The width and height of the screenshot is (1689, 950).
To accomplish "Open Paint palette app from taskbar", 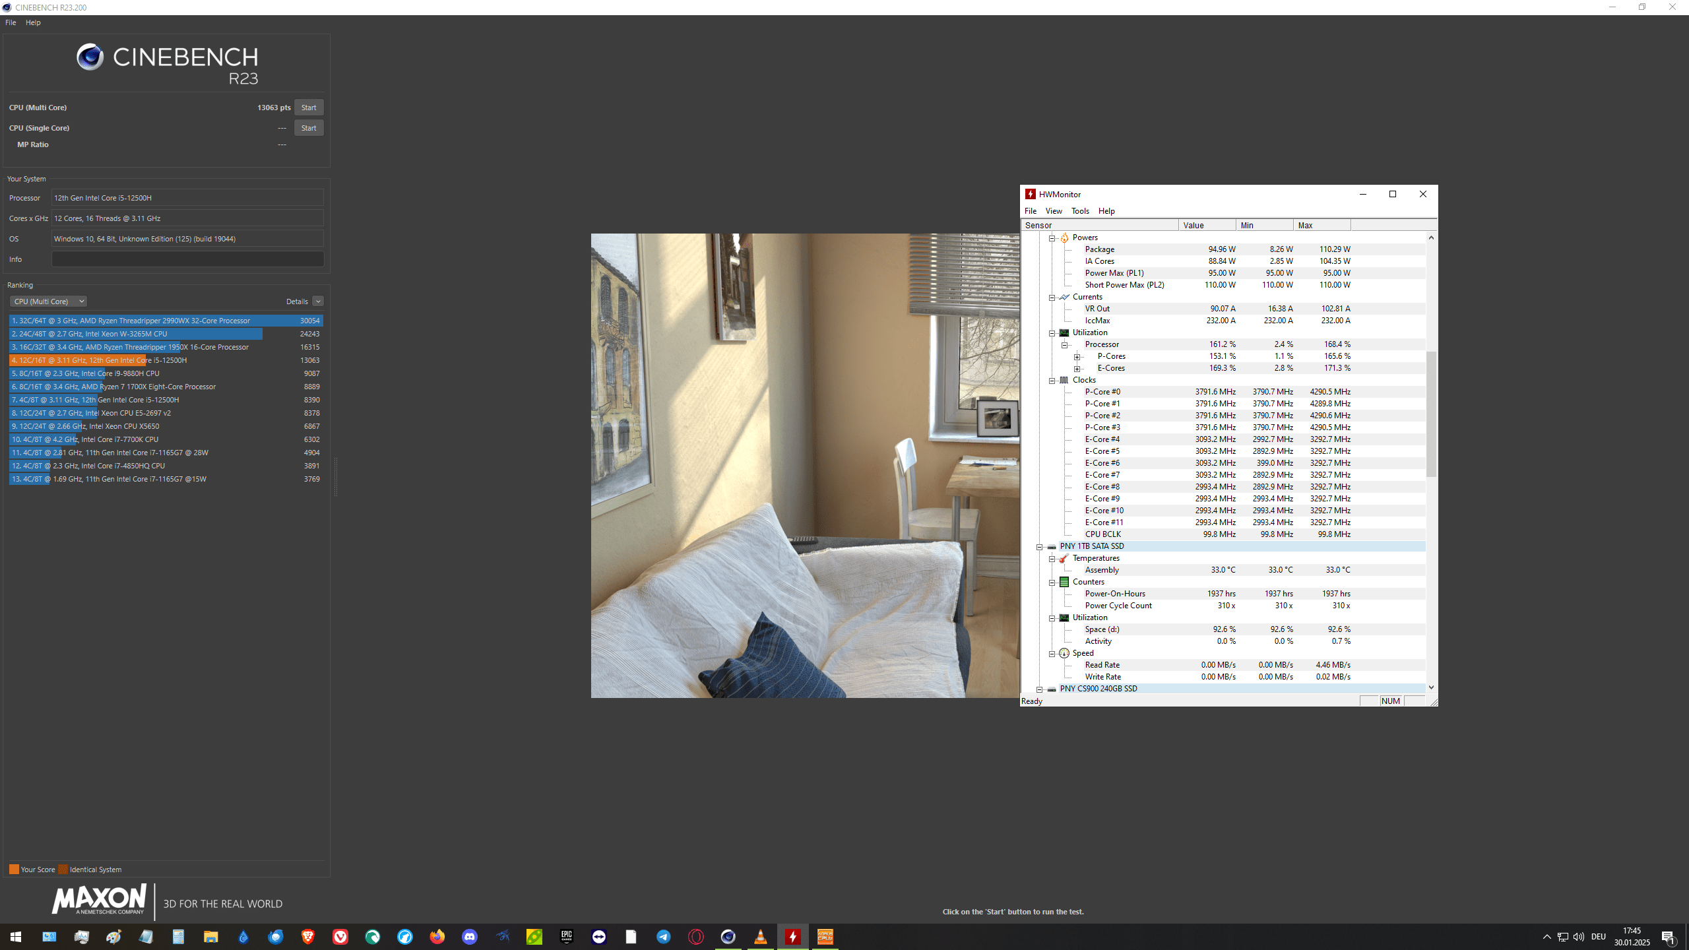I will (x=113, y=937).
